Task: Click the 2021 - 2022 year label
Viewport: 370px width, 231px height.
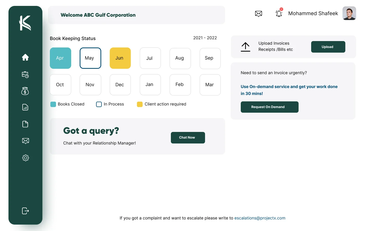Action: 205,38
